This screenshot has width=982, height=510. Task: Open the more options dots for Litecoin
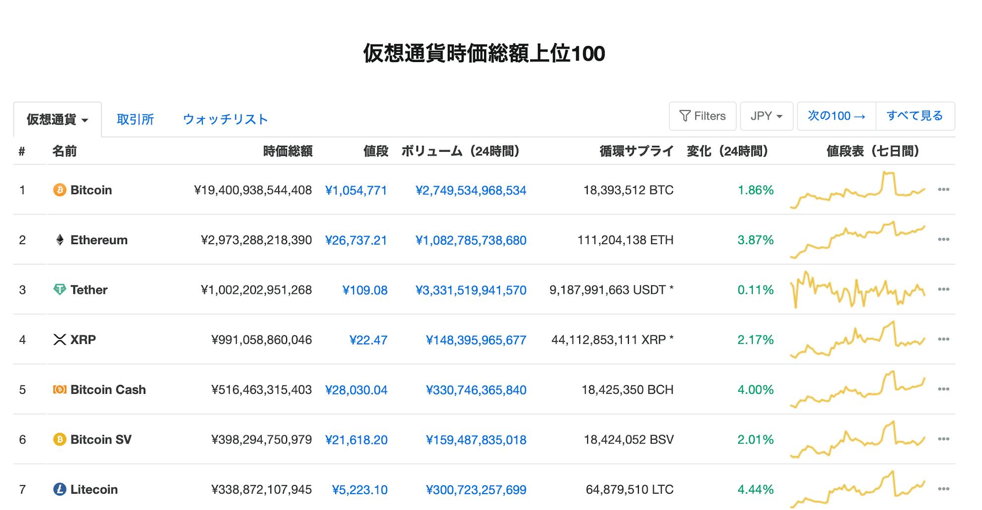(x=943, y=489)
